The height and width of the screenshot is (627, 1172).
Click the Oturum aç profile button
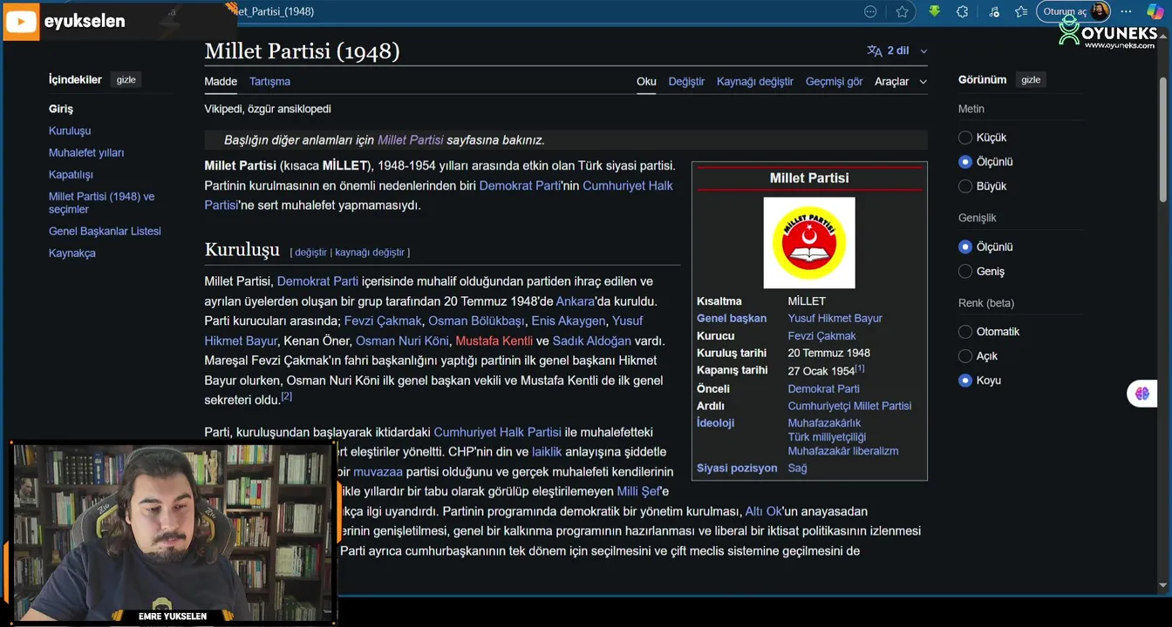pyautogui.click(x=1073, y=11)
